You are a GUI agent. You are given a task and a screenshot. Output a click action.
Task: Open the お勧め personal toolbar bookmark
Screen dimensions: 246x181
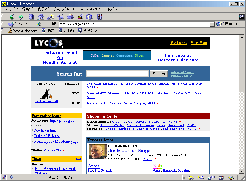66,31
